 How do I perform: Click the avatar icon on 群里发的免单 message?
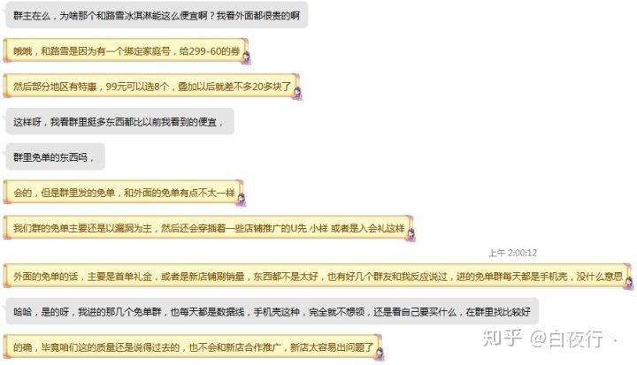[242, 200]
